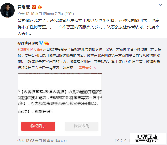Screen dimensions: 167x145
Task: Click the 曹增辉 username link
Action: pyautogui.click(x=24, y=7)
